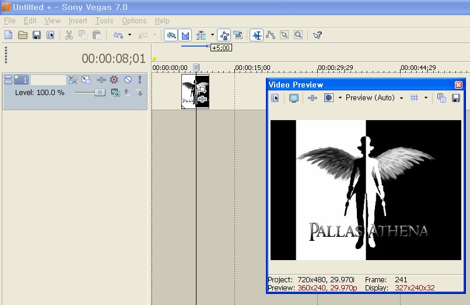Open Split Screen View dropdown arrow
Screen dimensions: 470x305
coord(340,98)
